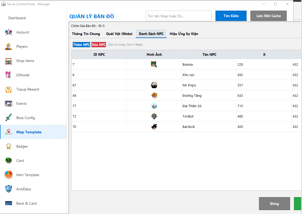Click the Boss Config sword icon
This screenshot has width=302, height=214.
tap(9, 118)
